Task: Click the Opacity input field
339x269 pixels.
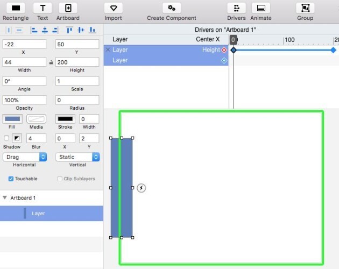Action: point(24,100)
